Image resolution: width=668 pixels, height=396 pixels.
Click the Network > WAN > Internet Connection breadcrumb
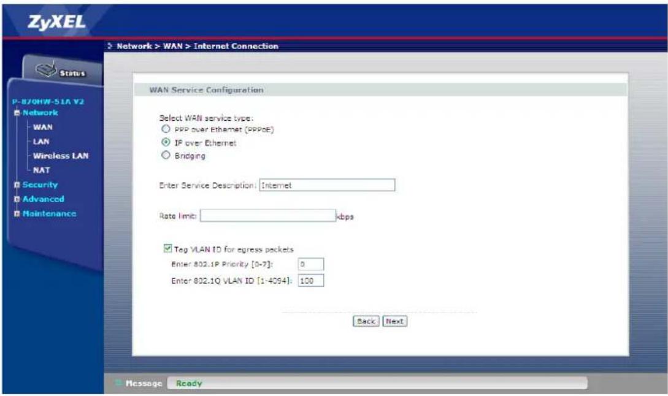(198, 46)
